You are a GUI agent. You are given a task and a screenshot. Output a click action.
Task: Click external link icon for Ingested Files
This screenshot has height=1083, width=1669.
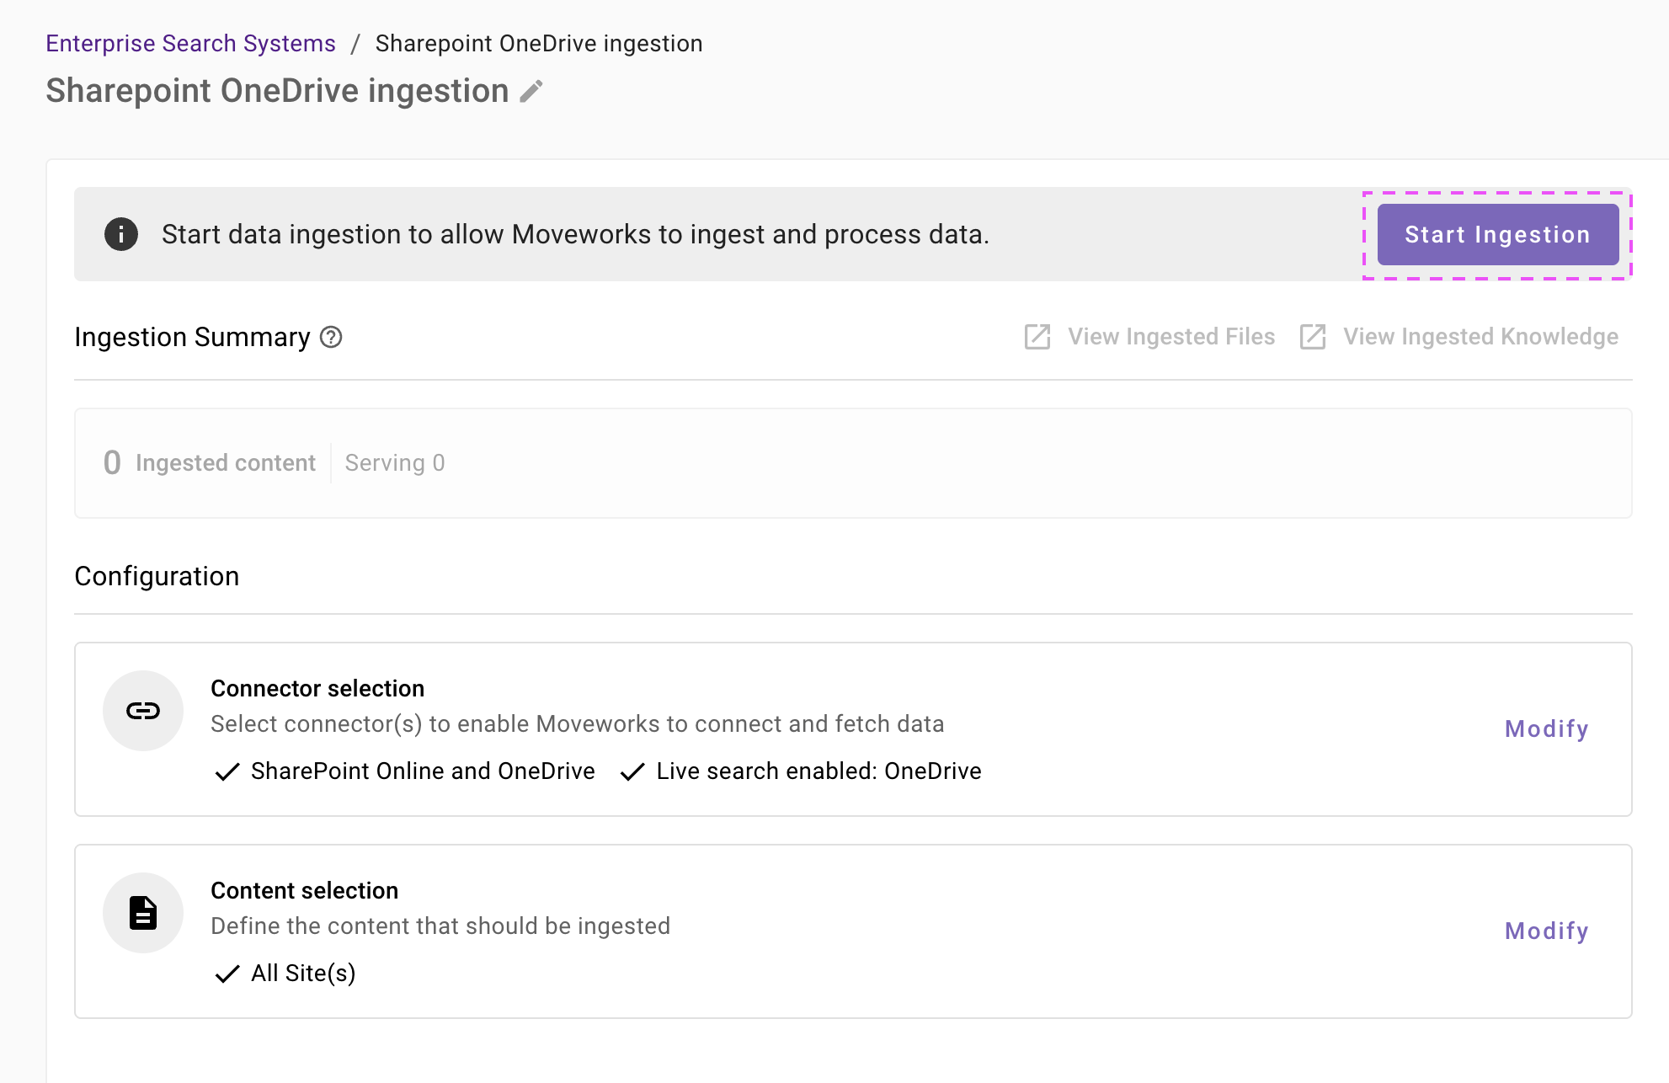point(1037,337)
